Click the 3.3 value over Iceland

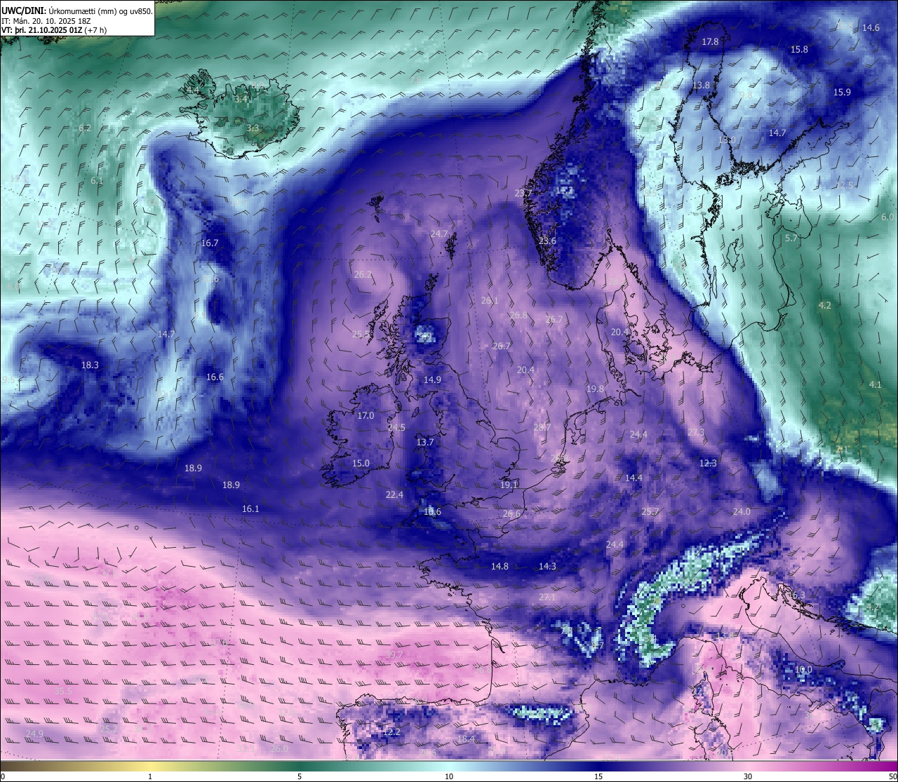click(x=253, y=128)
